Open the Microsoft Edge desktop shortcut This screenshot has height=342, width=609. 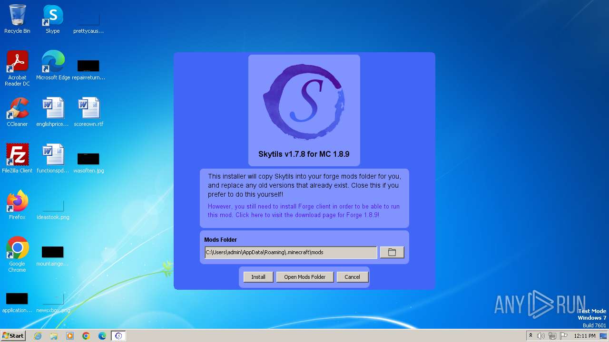pos(53,66)
